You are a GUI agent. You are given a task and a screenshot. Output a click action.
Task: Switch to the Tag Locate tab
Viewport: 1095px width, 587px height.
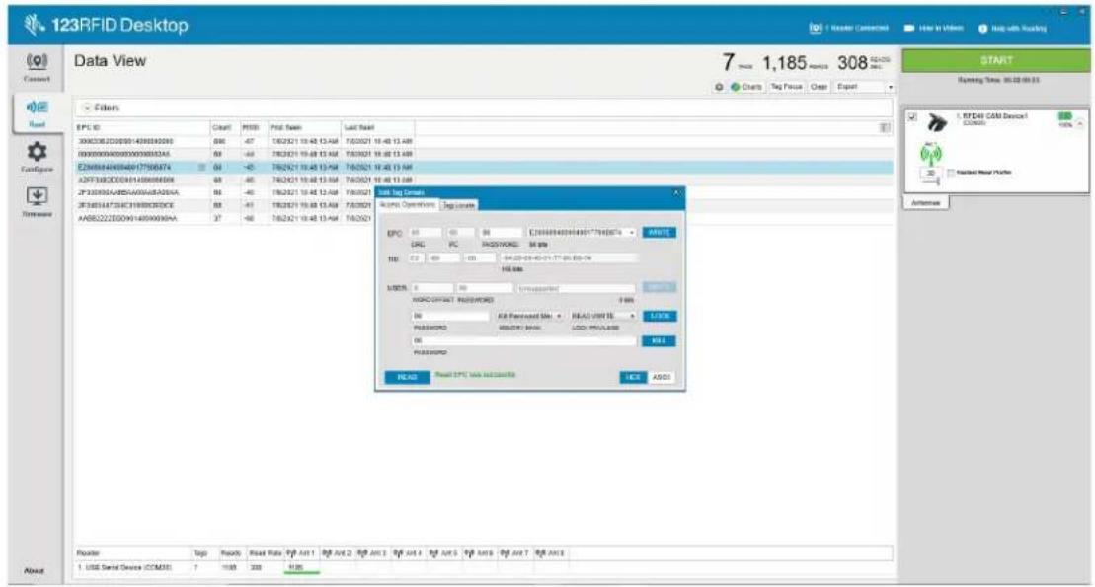[459, 206]
